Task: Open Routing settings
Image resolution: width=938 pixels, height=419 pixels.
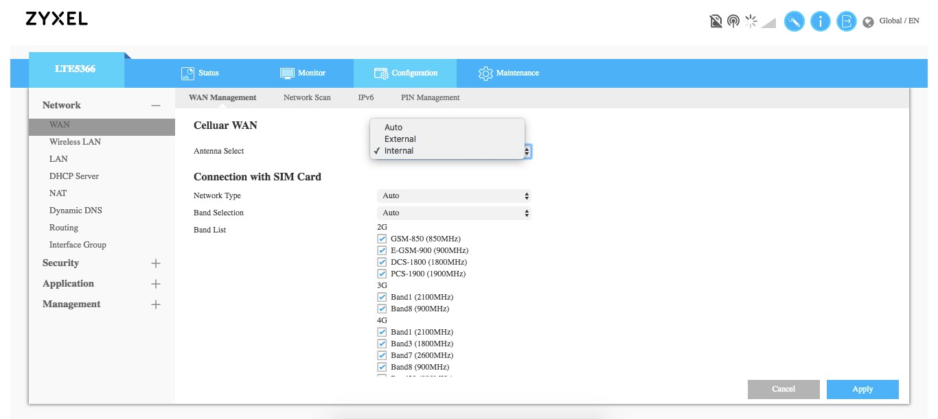Action: (64, 228)
